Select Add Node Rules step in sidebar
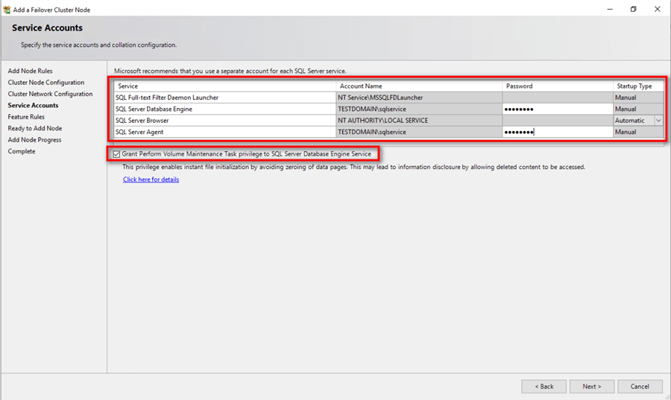This screenshot has height=400, width=671. coord(30,71)
